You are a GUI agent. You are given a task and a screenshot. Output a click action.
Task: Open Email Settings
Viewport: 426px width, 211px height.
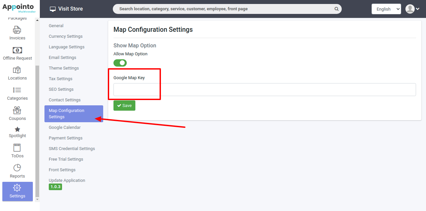tap(62, 58)
